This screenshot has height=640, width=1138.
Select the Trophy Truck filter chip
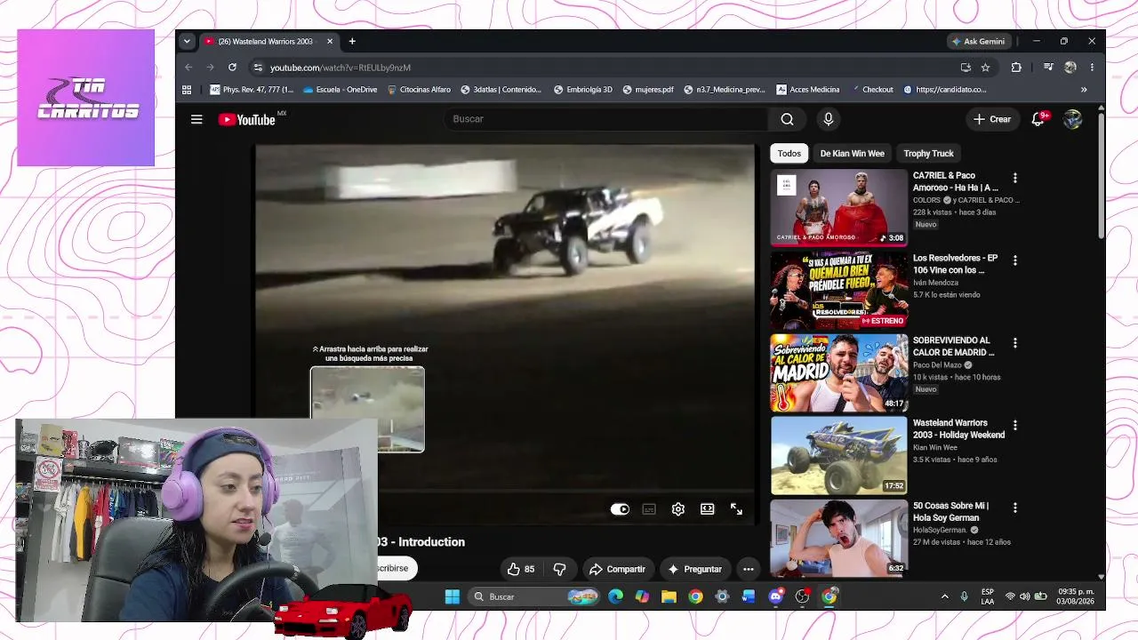(x=928, y=154)
